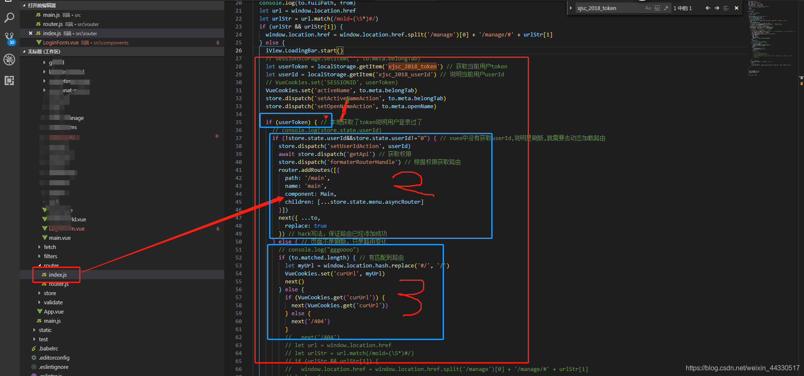Open LoginForm.vue from open editors list
Image resolution: width=804 pixels, height=376 pixels.
pos(122,42)
